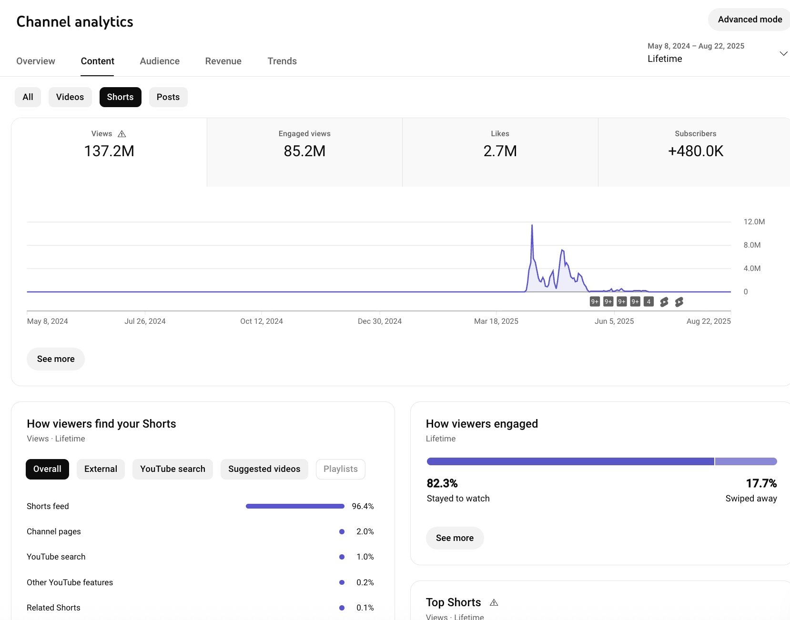The image size is (790, 620).
Task: Click See more below the views chart
Action: (56, 359)
